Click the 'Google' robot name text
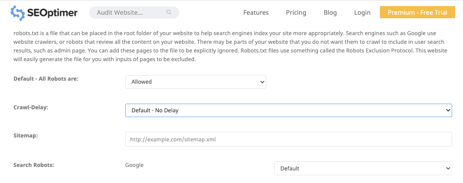 coord(134,165)
